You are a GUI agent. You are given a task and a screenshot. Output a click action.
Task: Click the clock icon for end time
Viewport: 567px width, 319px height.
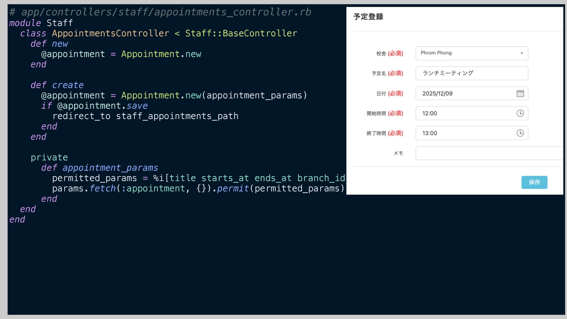520,133
